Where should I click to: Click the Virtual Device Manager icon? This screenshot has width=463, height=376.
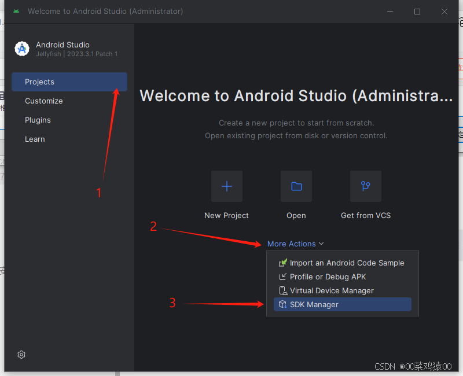coord(283,291)
